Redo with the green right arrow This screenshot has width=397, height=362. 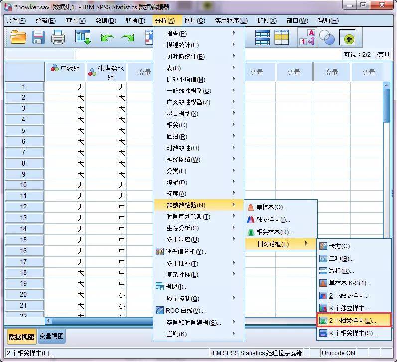(x=128, y=38)
